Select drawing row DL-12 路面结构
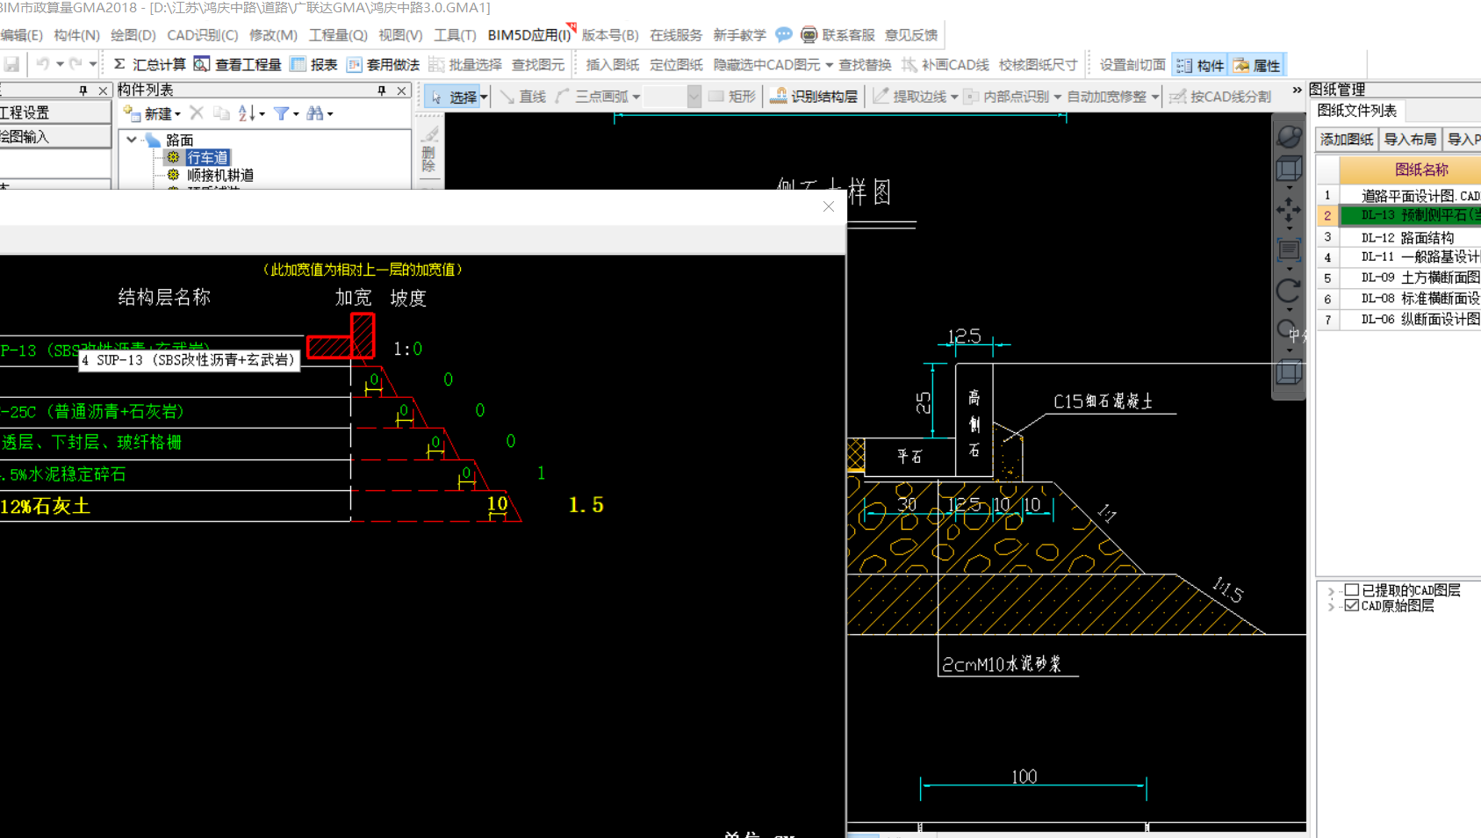1481x838 pixels. point(1407,237)
